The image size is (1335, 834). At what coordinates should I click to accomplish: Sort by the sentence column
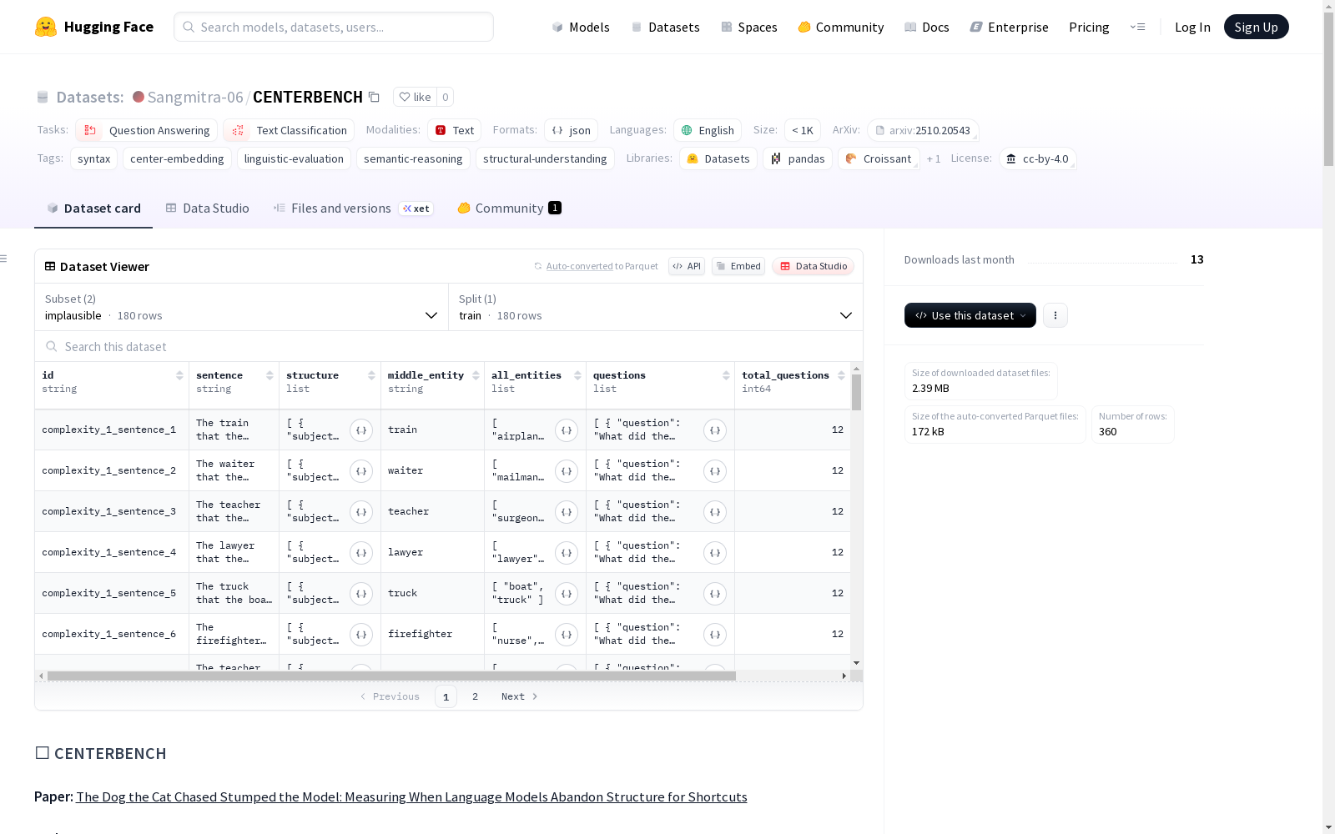pyautogui.click(x=270, y=375)
